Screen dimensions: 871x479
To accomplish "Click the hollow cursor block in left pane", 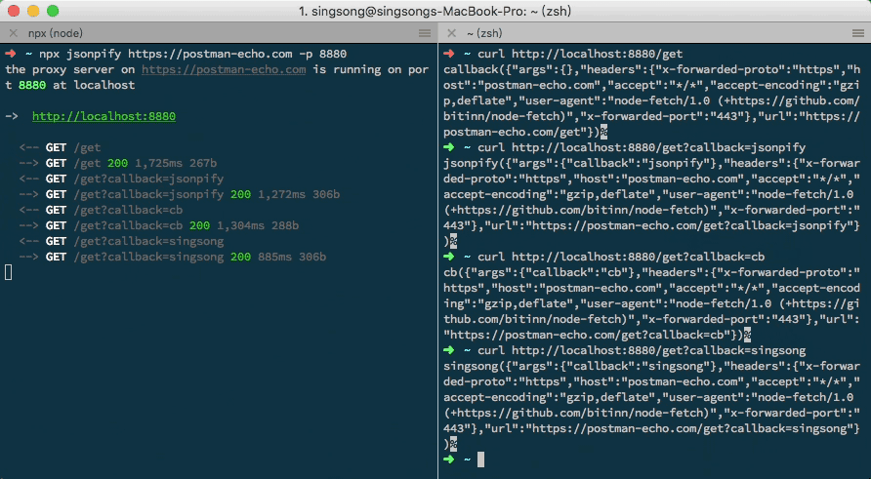I will [9, 272].
